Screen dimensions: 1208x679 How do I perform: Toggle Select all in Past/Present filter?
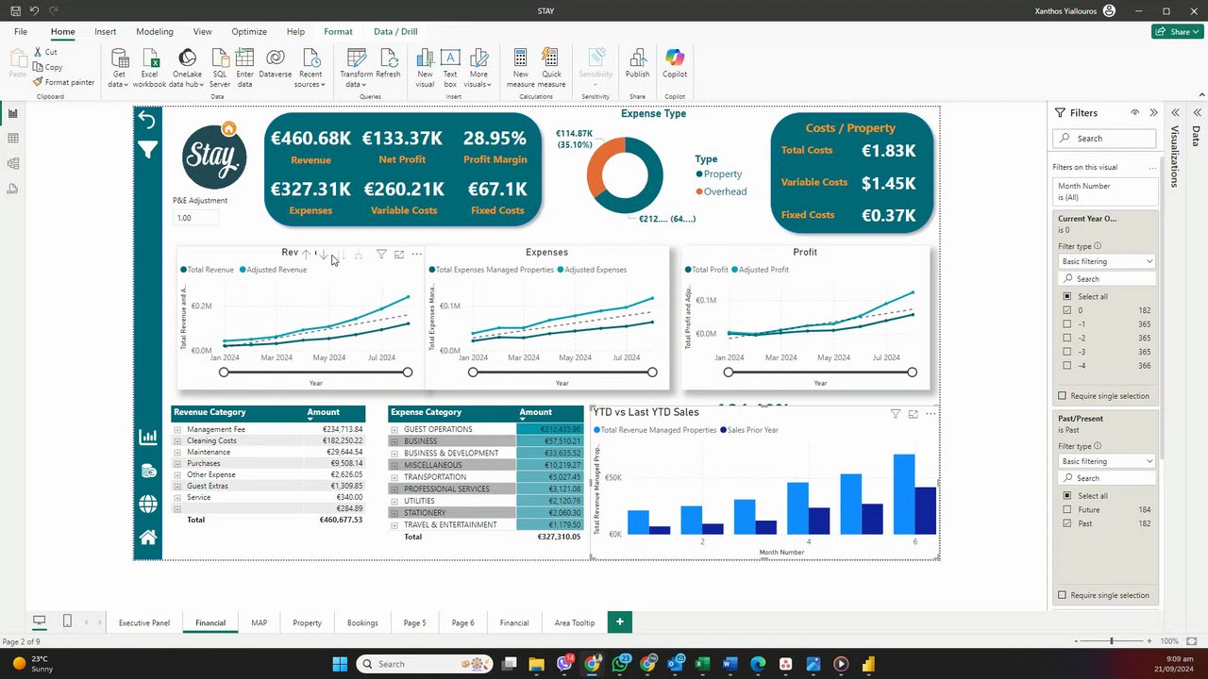1067,496
